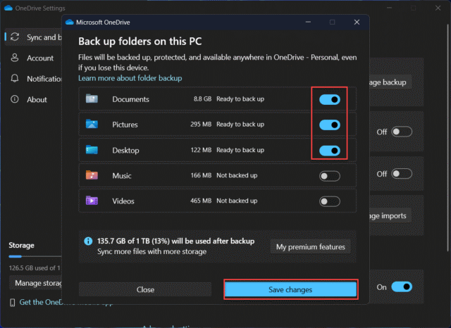Close the Microsoft OneDrive backup dialog

(357, 22)
